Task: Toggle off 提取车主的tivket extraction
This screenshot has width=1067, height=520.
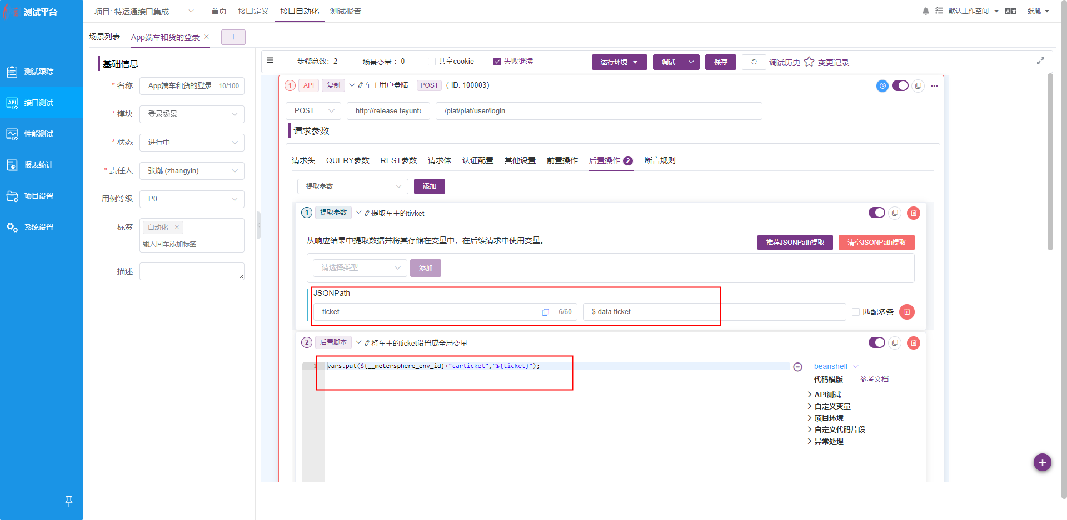Action: point(877,213)
